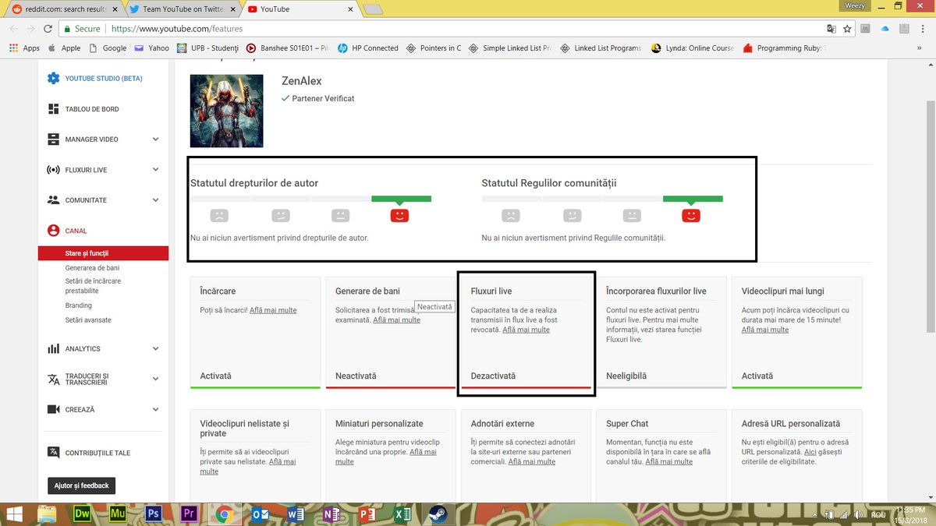
Task: Click the ROU keyboard language indicator
Action: [x=878, y=514]
